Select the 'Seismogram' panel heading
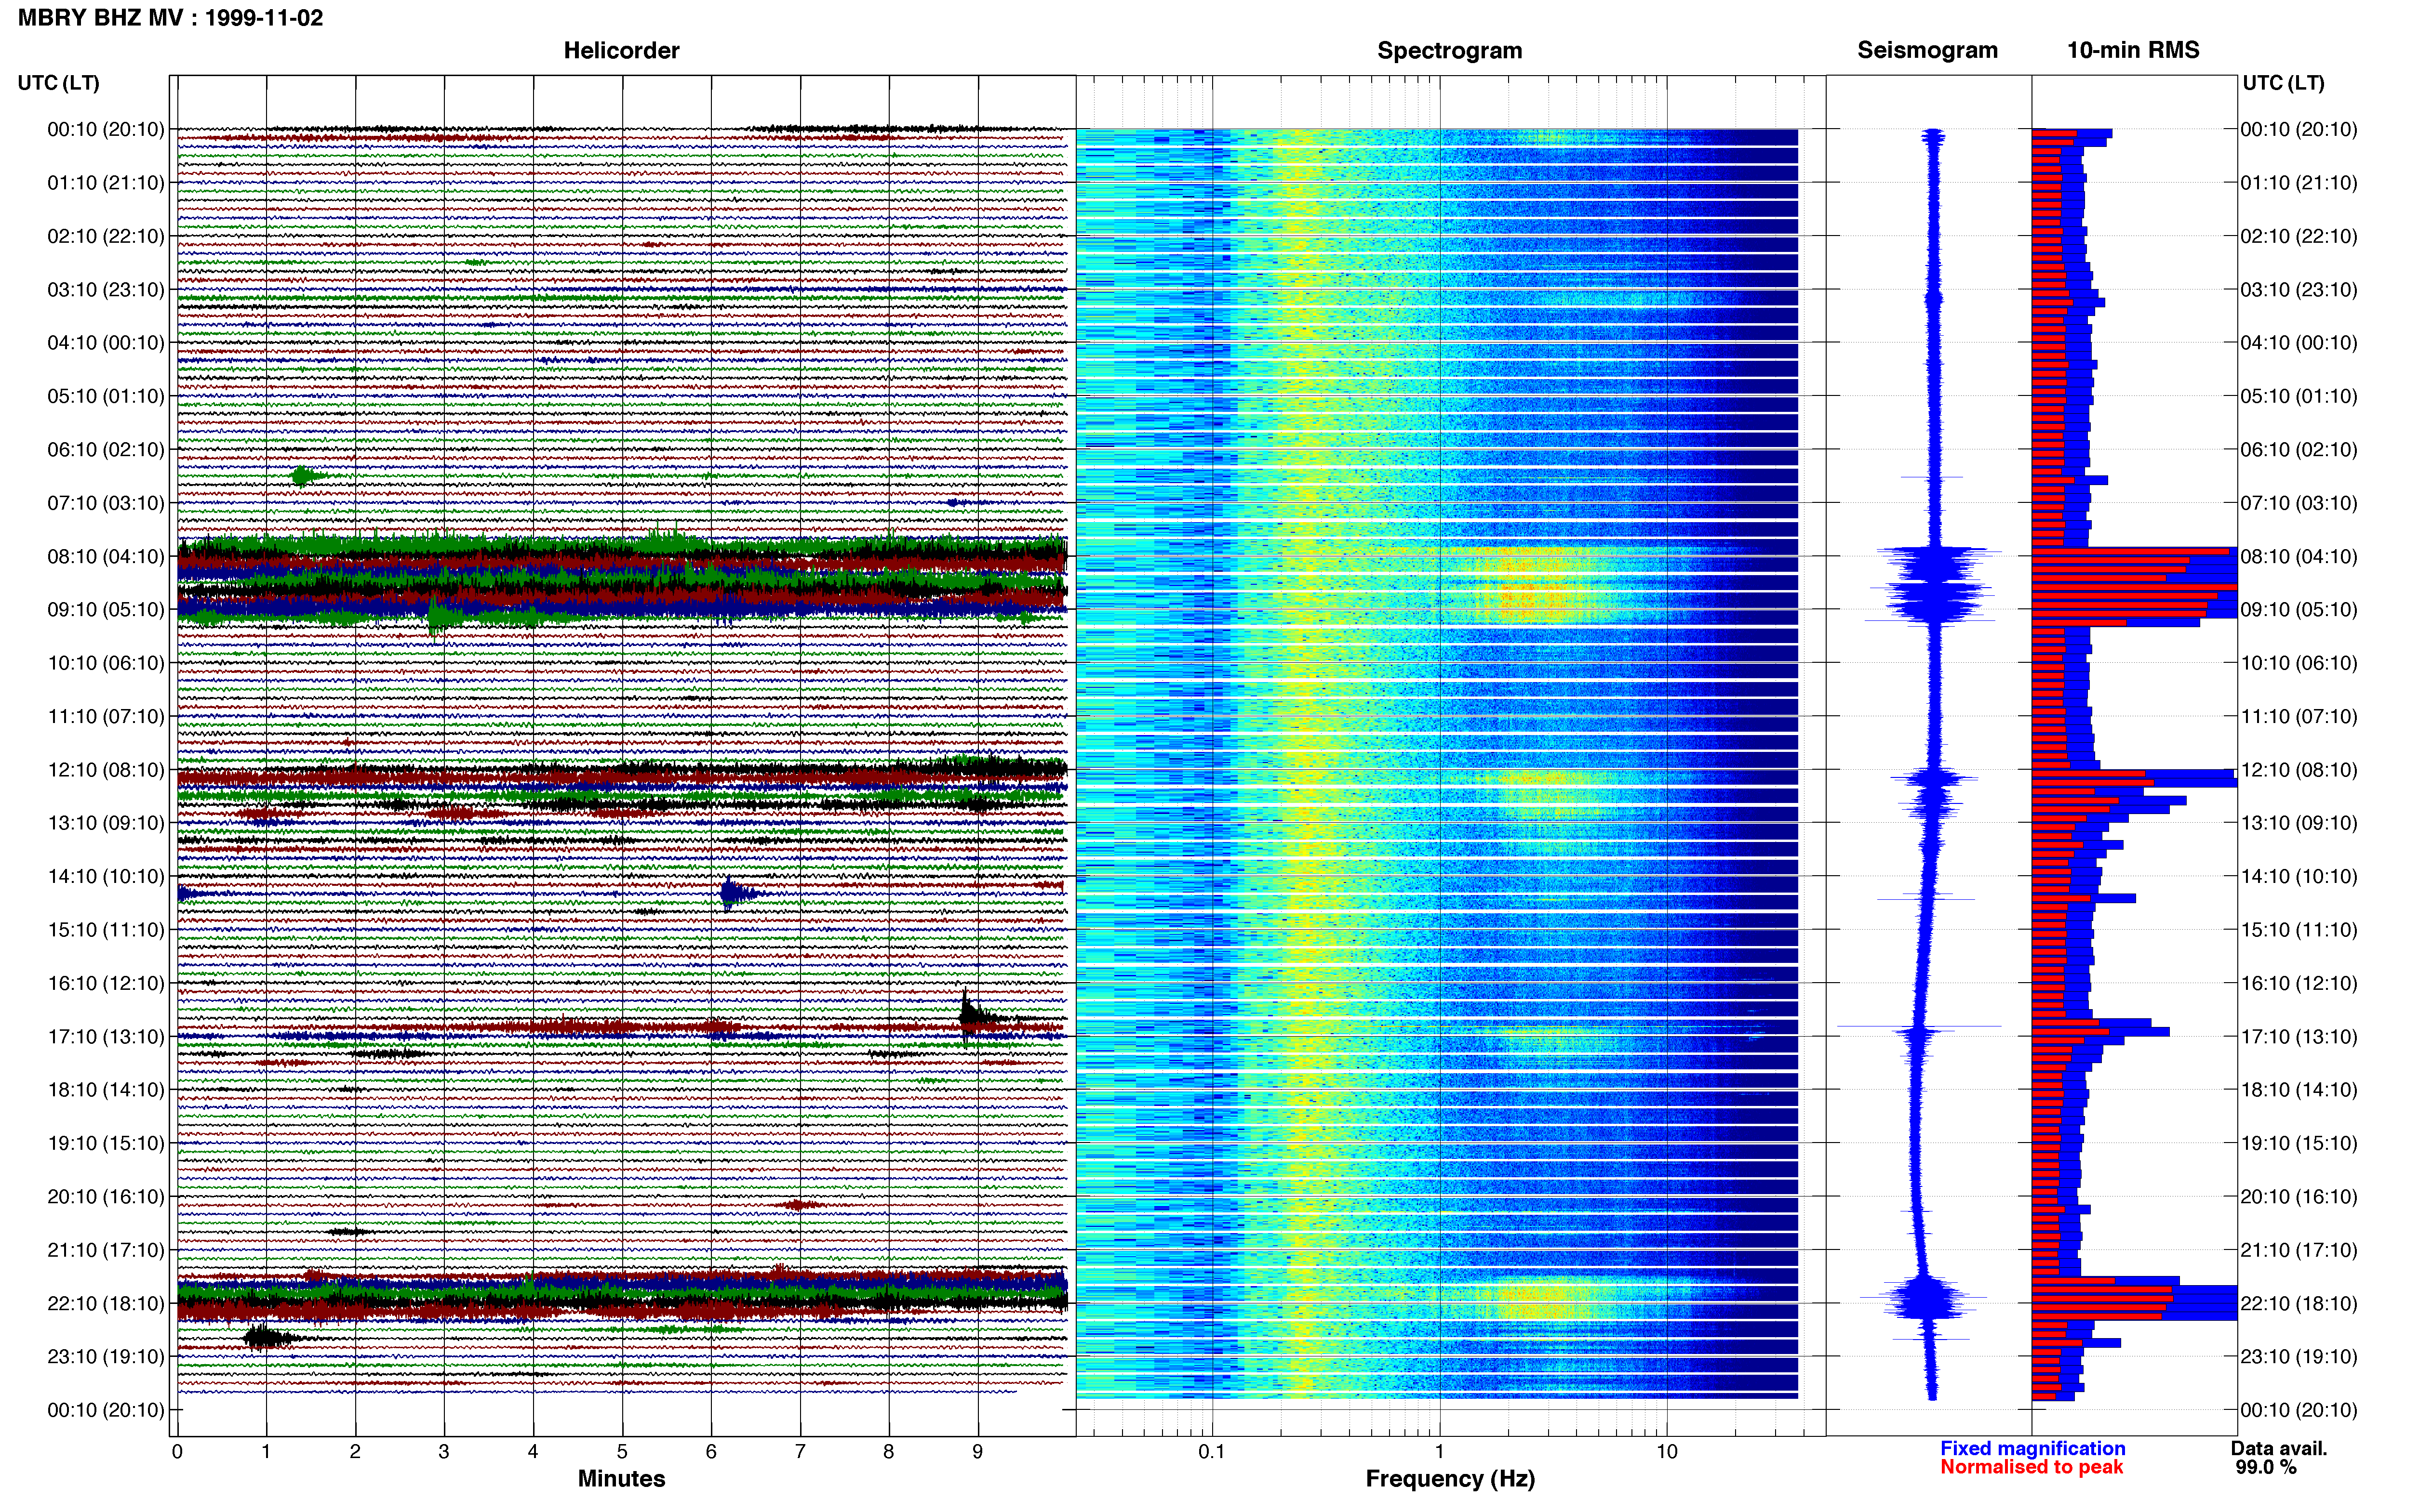2419x1512 pixels. (1927, 51)
